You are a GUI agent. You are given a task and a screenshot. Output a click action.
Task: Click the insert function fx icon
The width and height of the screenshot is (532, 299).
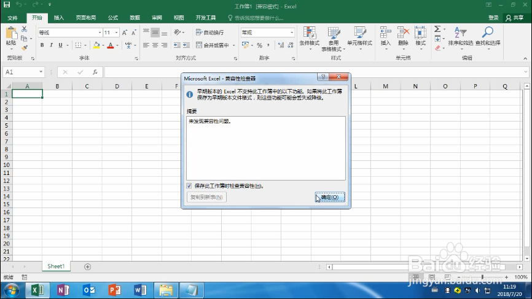click(x=95, y=72)
